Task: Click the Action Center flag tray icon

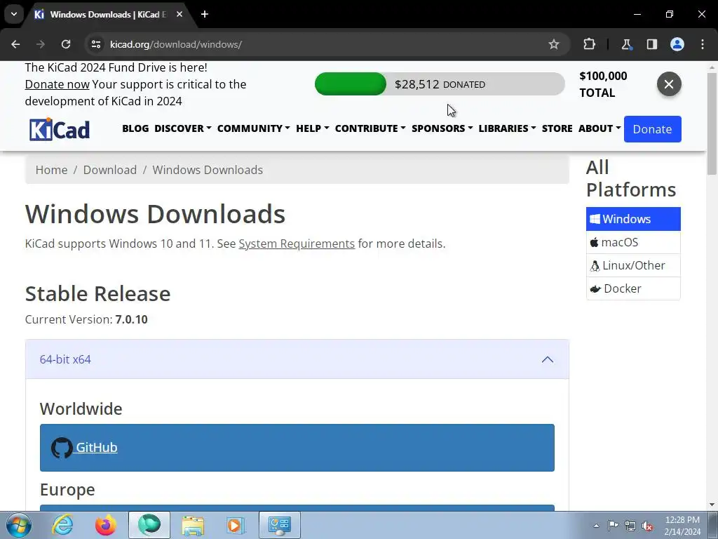Action: coord(613,526)
